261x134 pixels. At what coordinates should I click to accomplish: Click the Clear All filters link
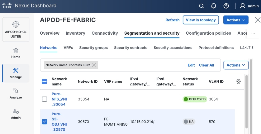(x=206, y=65)
